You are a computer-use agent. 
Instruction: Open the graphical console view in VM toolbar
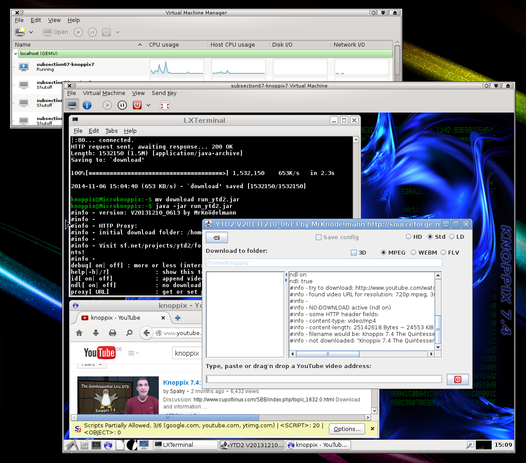coord(72,105)
